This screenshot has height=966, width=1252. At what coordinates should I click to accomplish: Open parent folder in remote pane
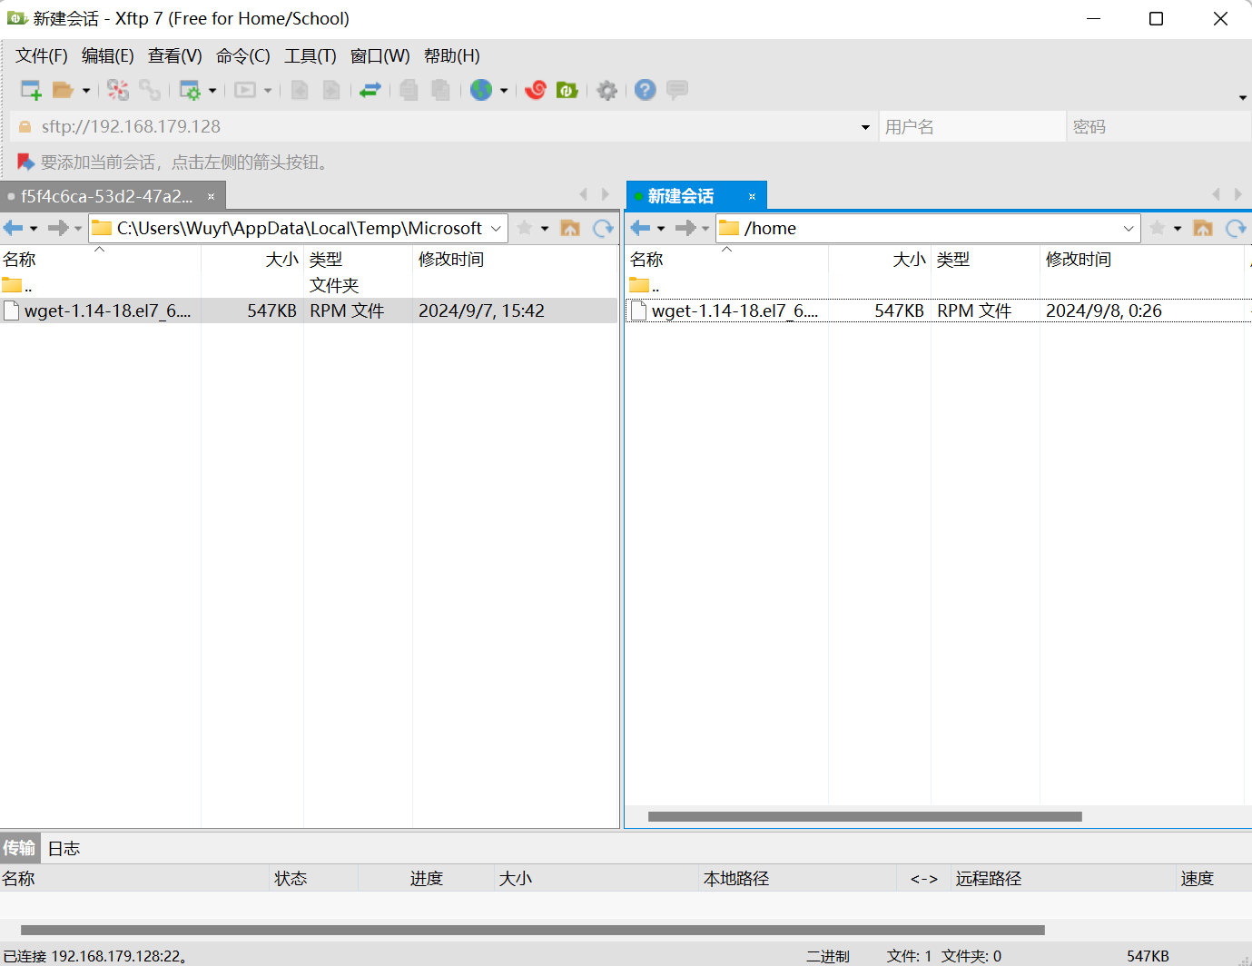[x=645, y=285]
